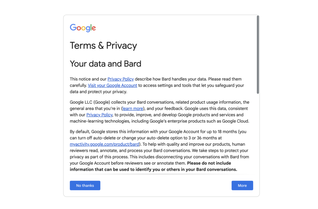318x209 pixels.
Task: Click the Terms & Privacy heading
Action: pos(103,46)
